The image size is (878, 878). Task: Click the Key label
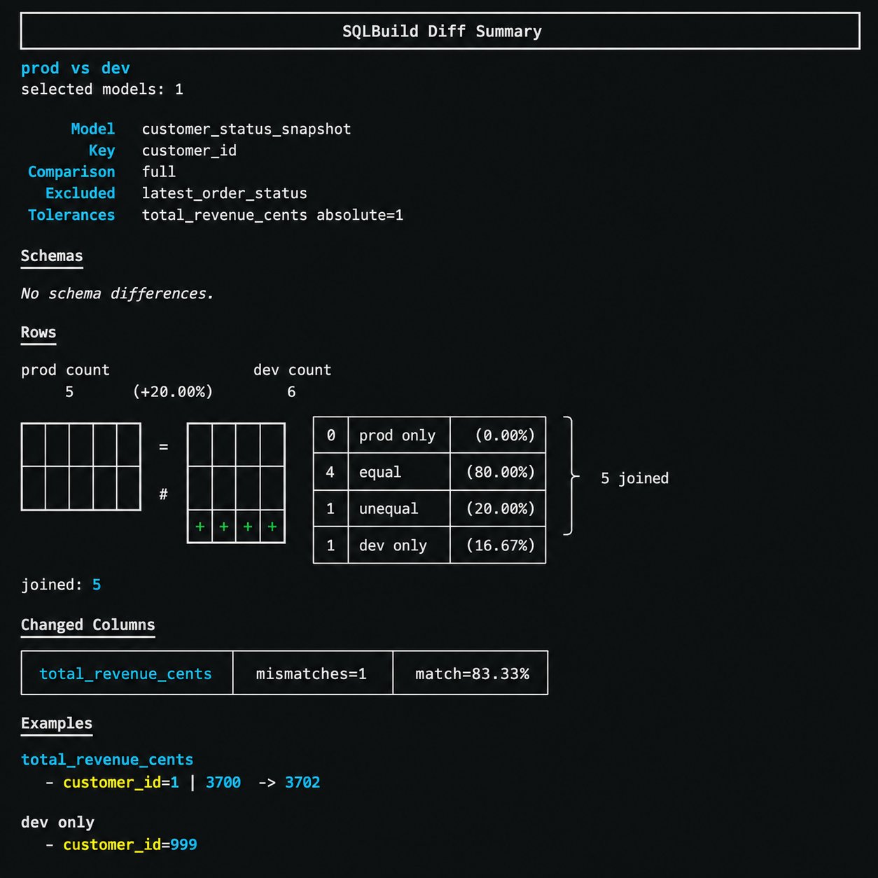102,151
